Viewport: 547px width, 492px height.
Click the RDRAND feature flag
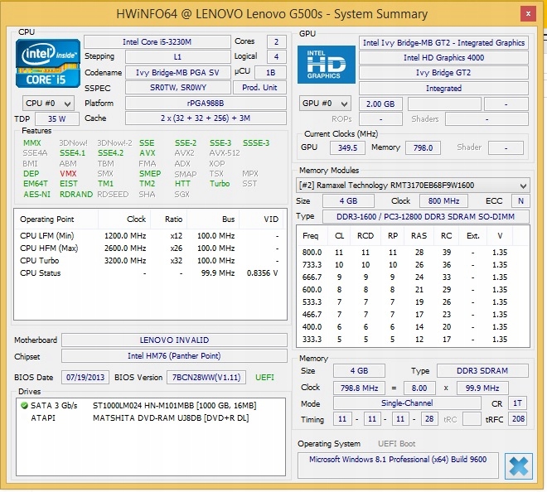click(76, 194)
